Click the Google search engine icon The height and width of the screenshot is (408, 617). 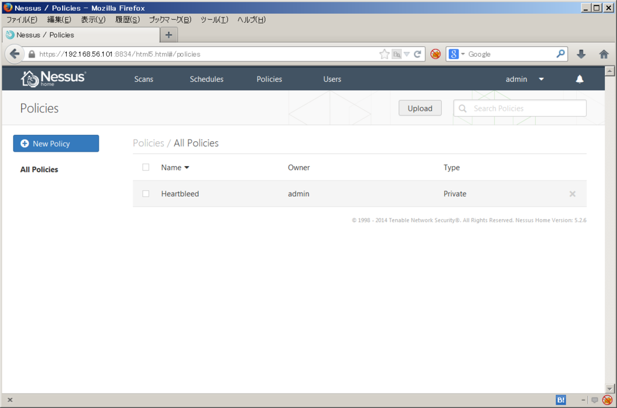point(453,54)
